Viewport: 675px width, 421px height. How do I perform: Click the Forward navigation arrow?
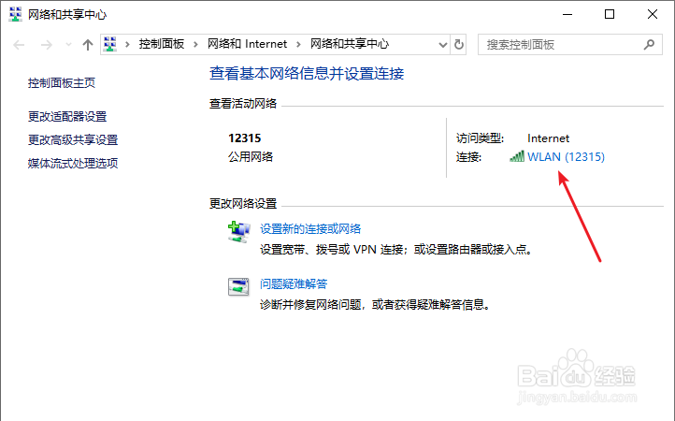pyautogui.click(x=47, y=44)
